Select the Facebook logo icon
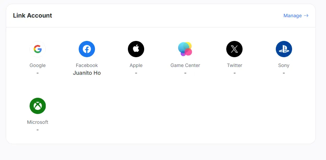This screenshot has width=326, height=160. click(87, 49)
